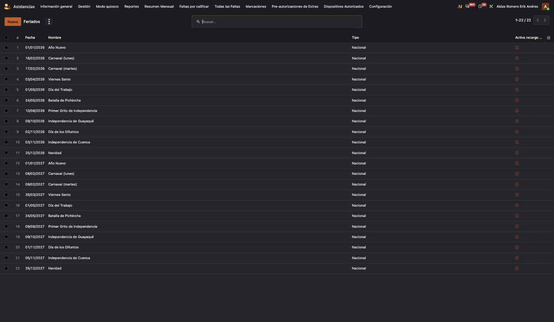Sort the table by Fecha column header
554x322 pixels.
(30, 38)
